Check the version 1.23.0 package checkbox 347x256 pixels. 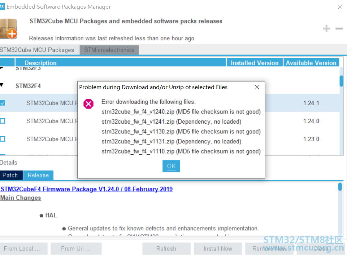3,139
